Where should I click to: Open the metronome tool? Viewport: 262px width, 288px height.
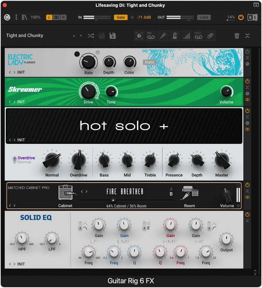tap(175, 36)
